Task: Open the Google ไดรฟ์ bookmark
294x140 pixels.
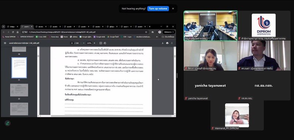Action: tap(113, 37)
